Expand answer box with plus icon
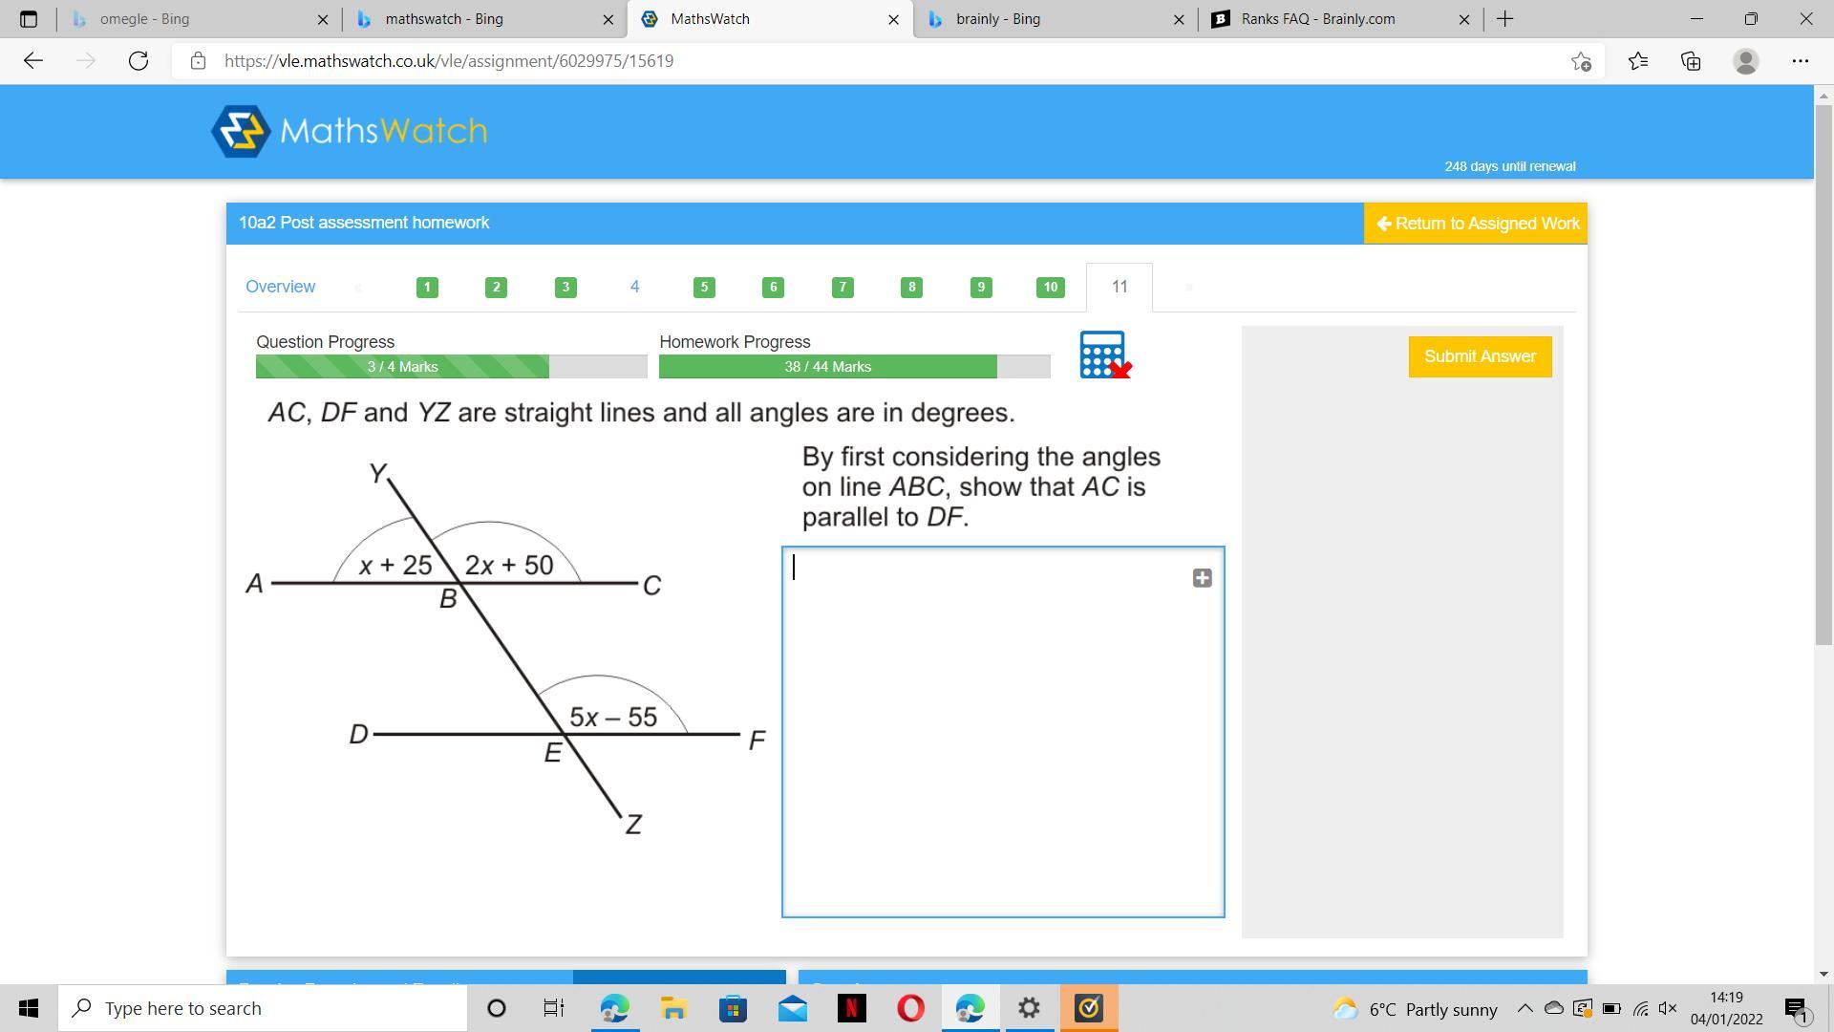Image resolution: width=1834 pixels, height=1032 pixels. click(x=1202, y=578)
